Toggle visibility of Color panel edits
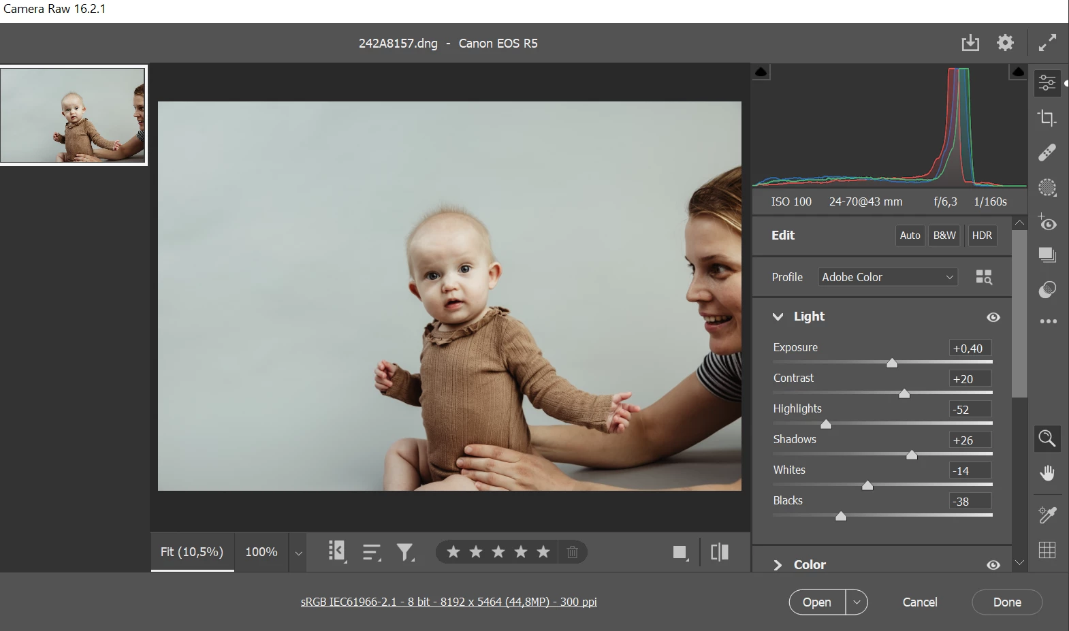 tap(993, 565)
